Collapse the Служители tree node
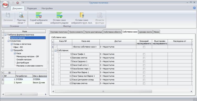This screenshot has height=101, width=197. tap(8, 41)
